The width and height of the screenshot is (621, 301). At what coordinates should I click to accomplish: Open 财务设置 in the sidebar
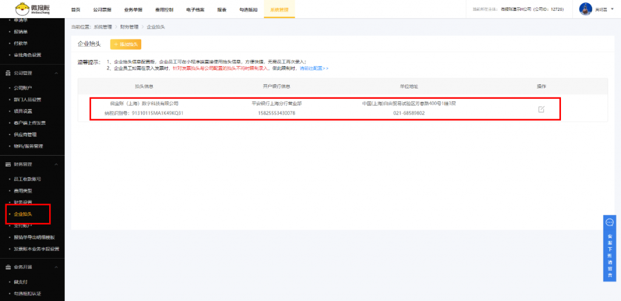[22, 202]
